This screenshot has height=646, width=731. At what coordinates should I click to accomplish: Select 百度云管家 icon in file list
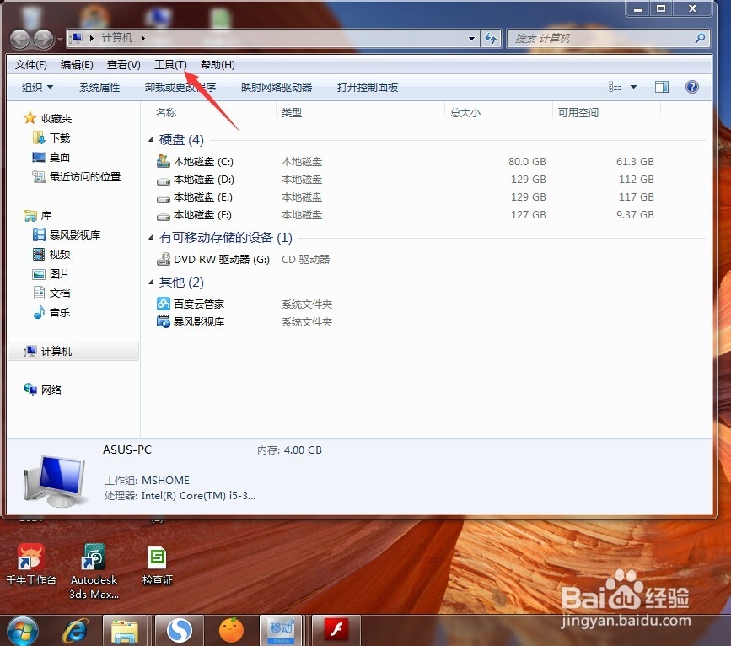pos(164,304)
